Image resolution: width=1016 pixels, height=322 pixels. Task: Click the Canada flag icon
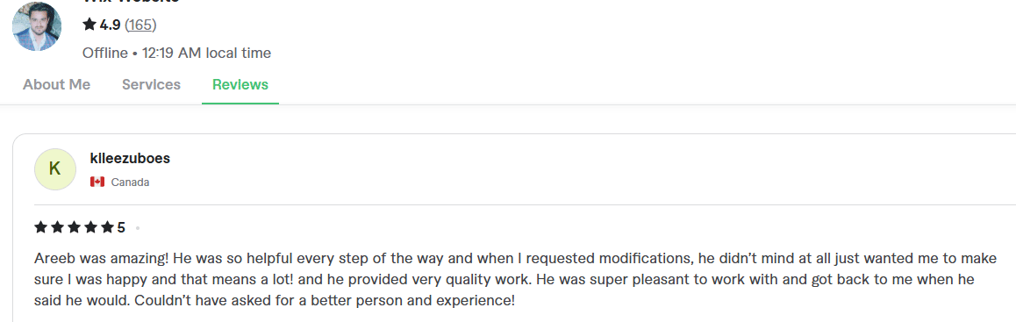point(97,182)
